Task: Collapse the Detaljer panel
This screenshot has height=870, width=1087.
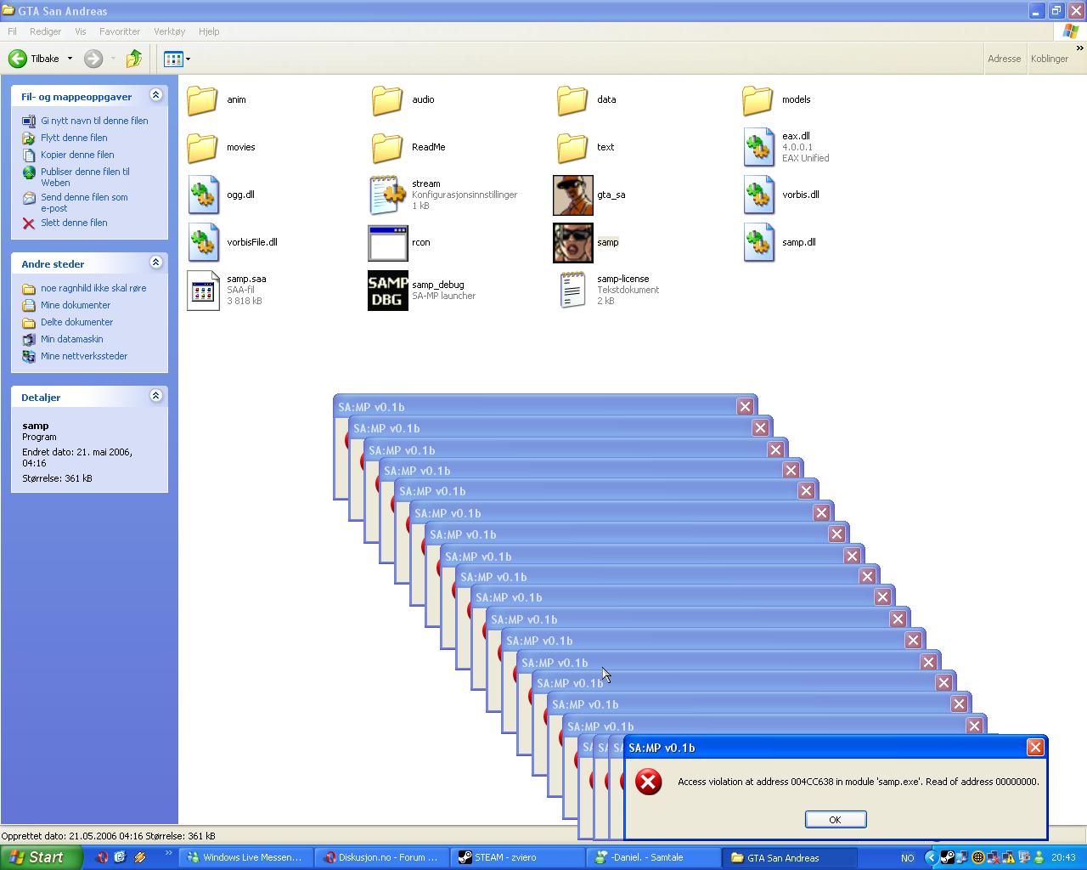Action: tap(155, 396)
